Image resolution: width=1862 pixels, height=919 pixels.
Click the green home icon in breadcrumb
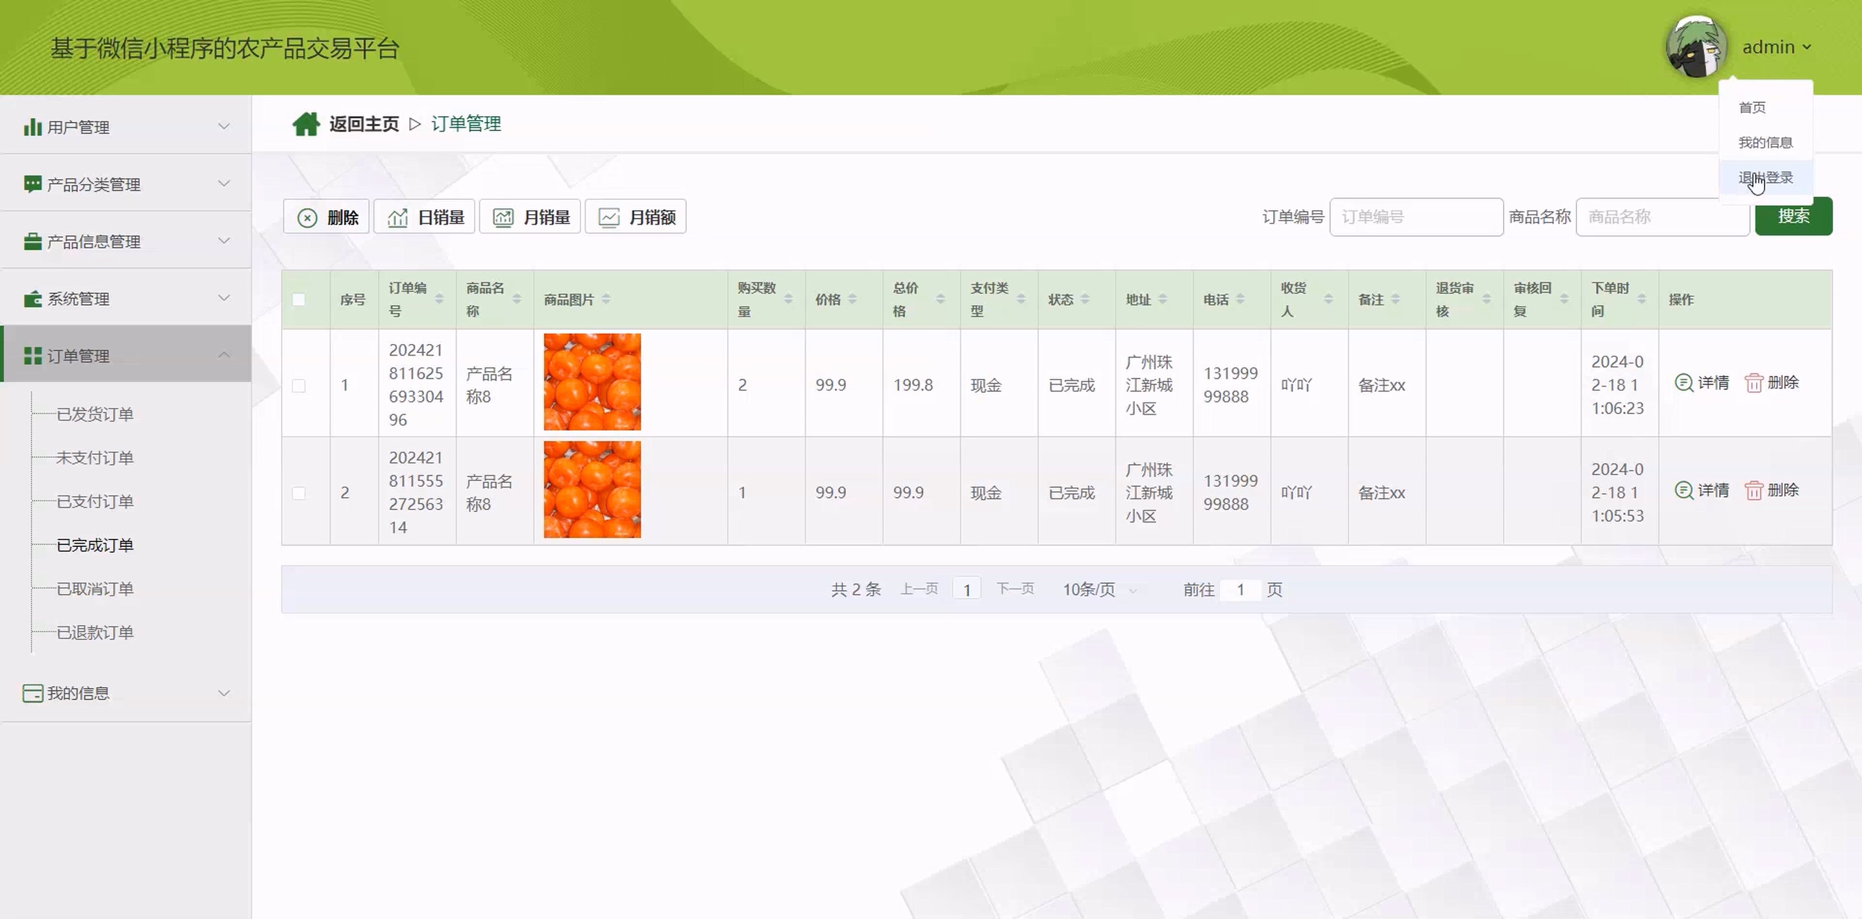tap(306, 124)
